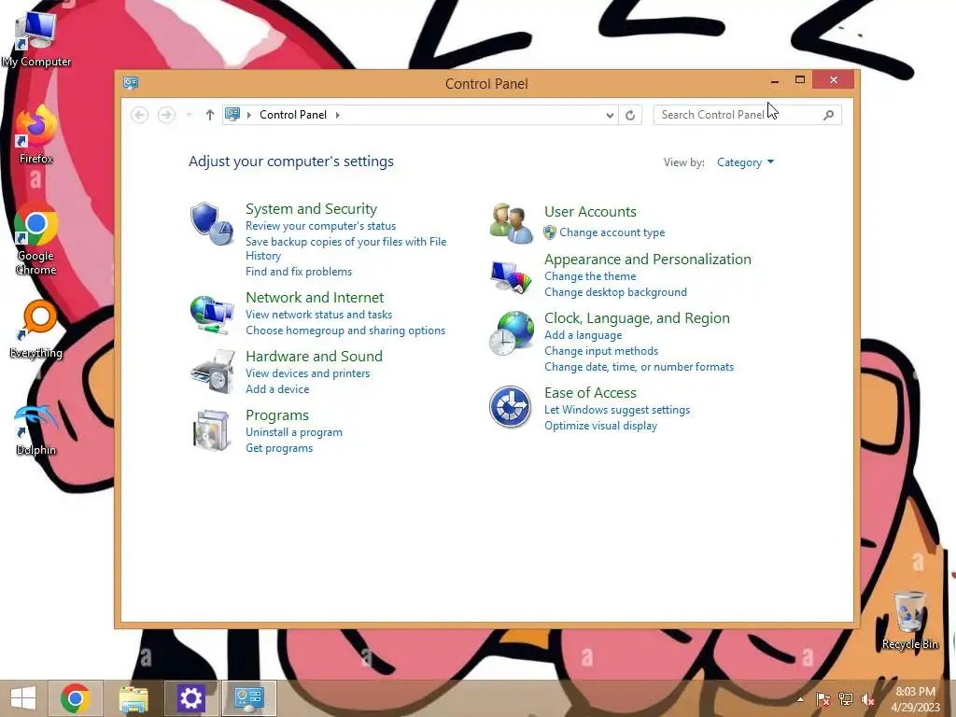Expand the address bar history dropdown
Image resolution: width=956 pixels, height=717 pixels.
click(x=610, y=115)
